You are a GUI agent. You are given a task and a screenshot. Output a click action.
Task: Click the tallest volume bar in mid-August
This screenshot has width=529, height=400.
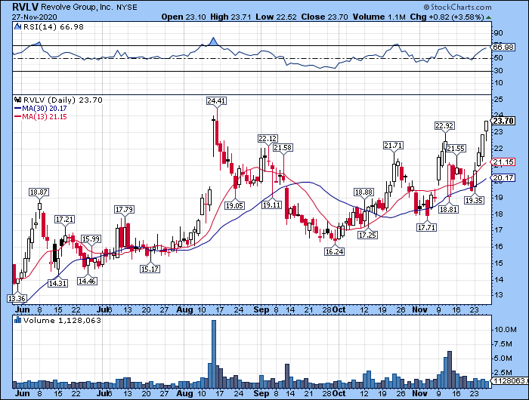(x=214, y=354)
